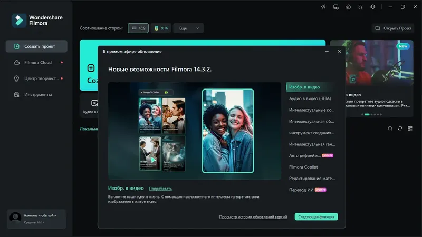
Task: Click the toolbox icon beside Инструменты
Action: pyautogui.click(x=17, y=95)
